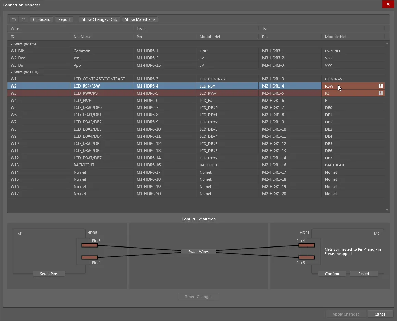The image size is (397, 321).
Task: Click the BACKLIGHT net name cell in row W13
Action: pyautogui.click(x=102, y=165)
